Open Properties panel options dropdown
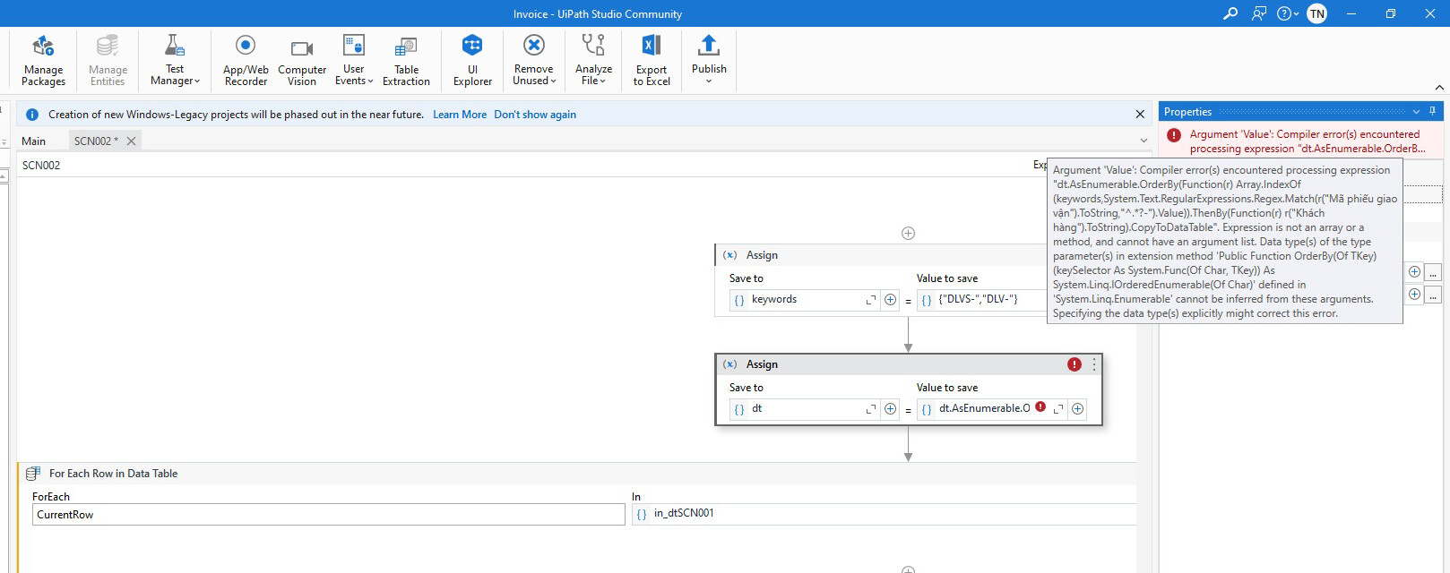Screen dimensions: 1450x573 (1416, 112)
